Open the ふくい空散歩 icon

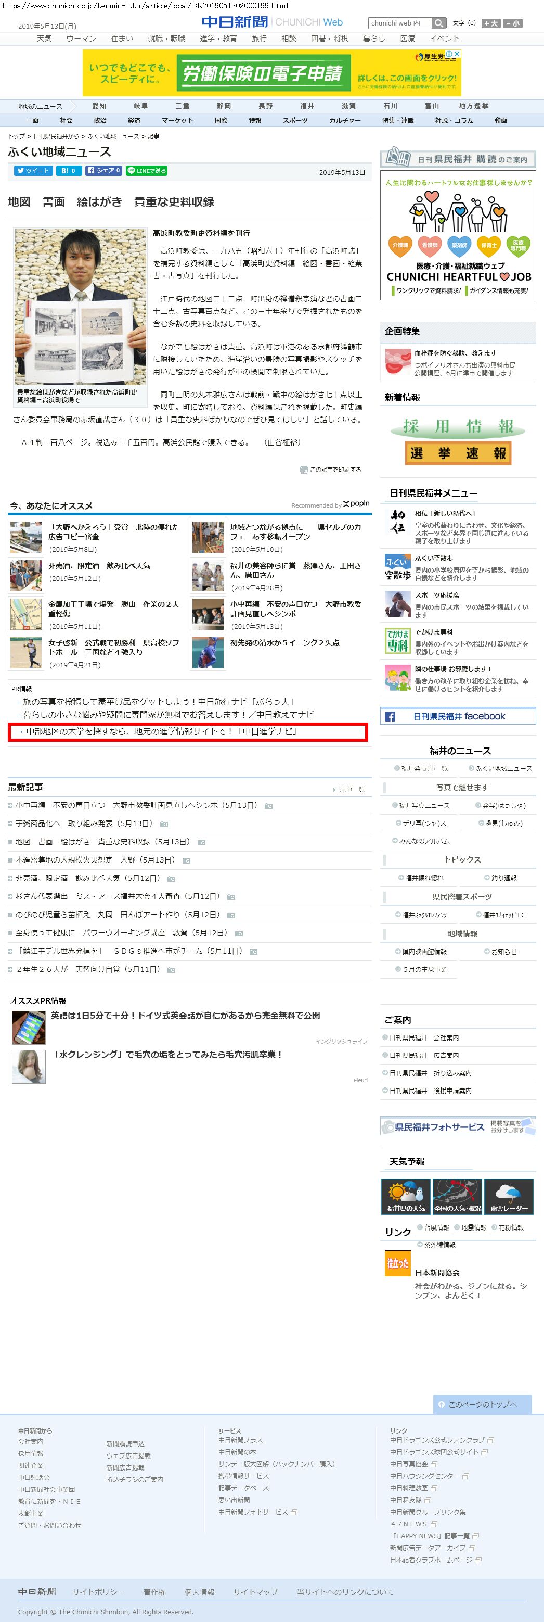(x=397, y=567)
